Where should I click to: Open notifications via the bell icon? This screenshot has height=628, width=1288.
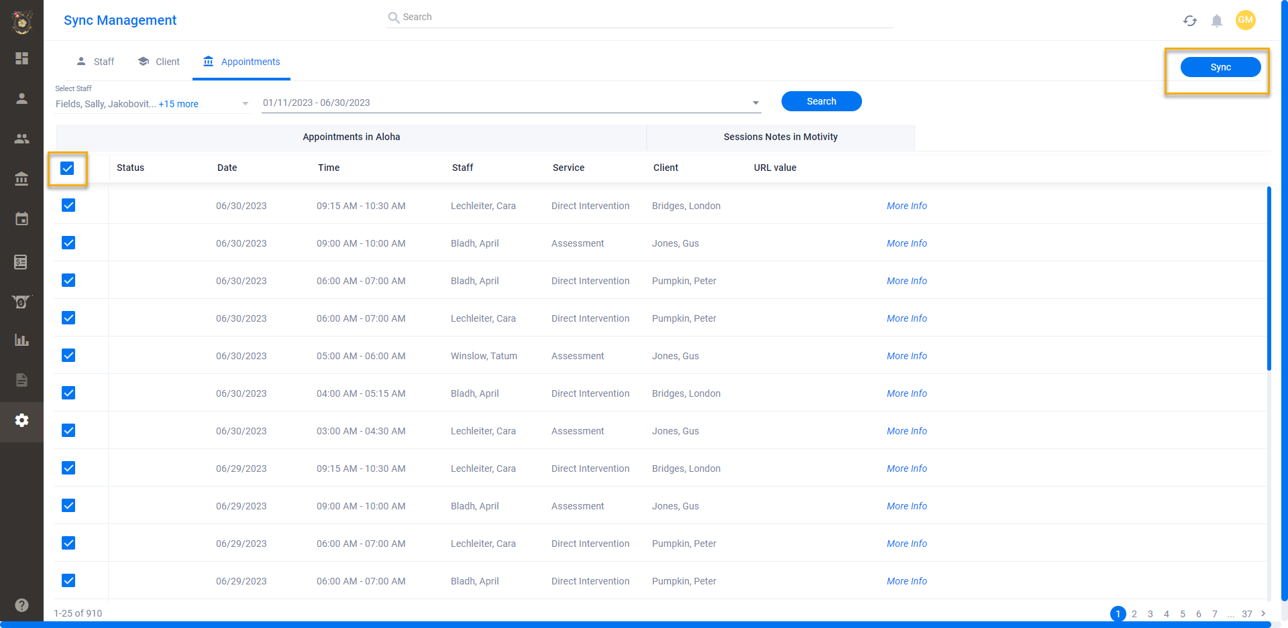1218,21
